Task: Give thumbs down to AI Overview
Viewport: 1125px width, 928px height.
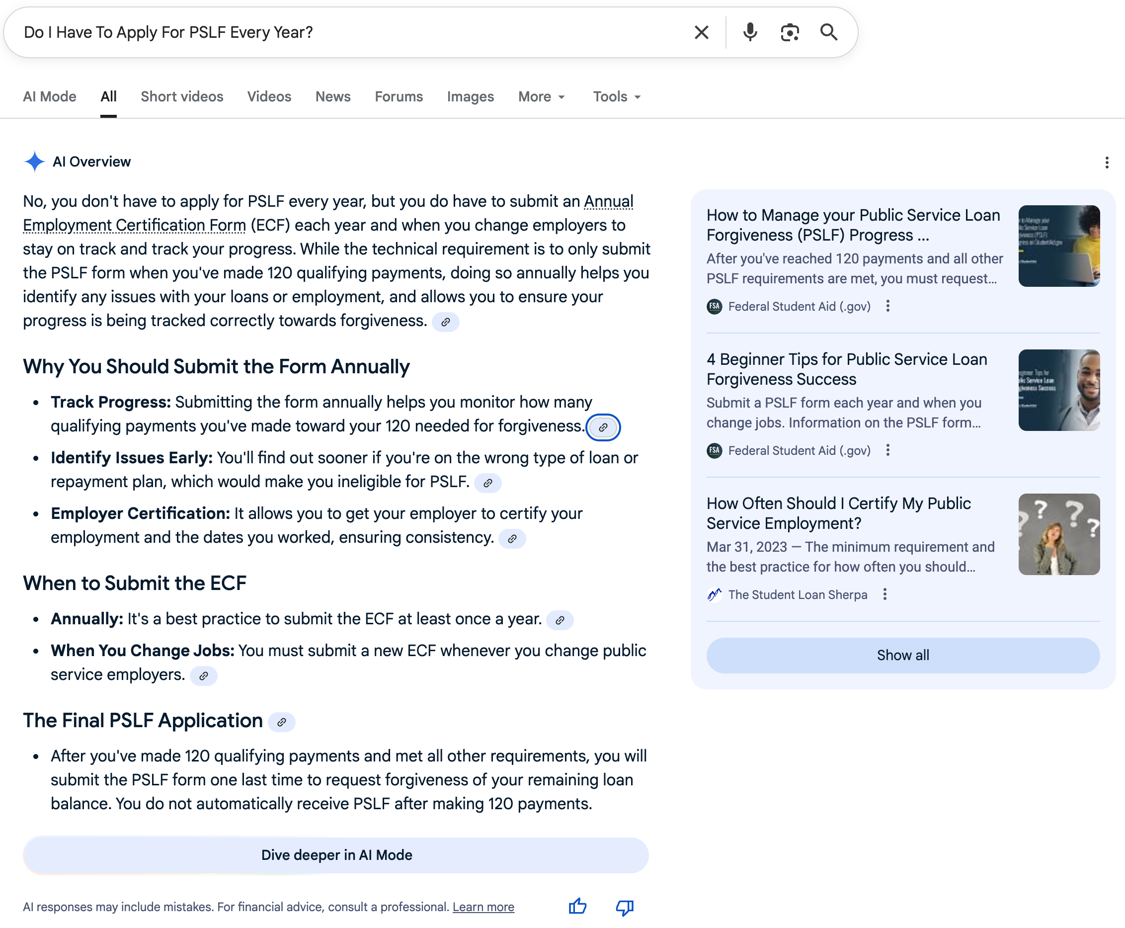Action: click(624, 906)
